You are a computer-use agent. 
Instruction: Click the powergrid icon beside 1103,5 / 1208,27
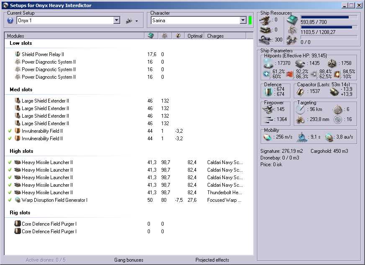coord(292,30)
